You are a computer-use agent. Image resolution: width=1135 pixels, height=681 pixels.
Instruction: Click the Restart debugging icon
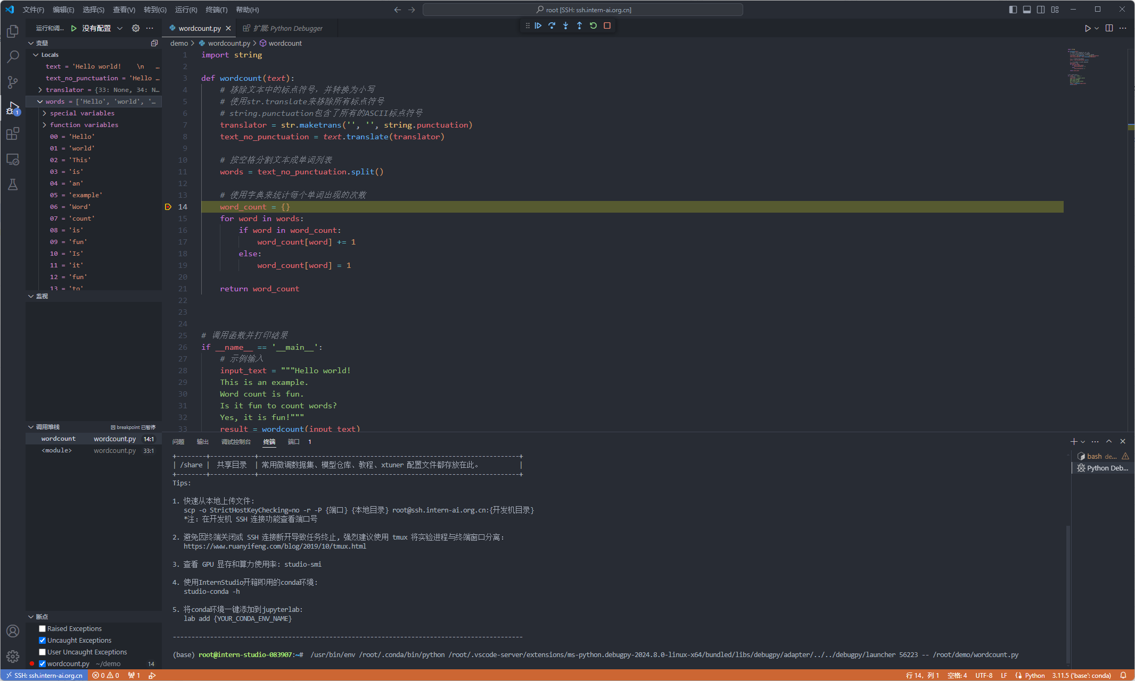pyautogui.click(x=593, y=26)
